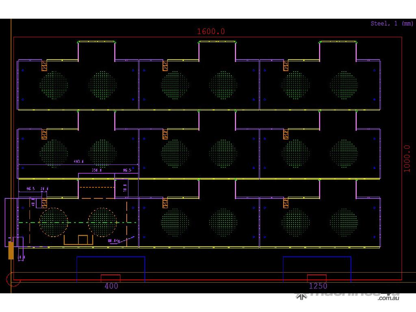Image resolution: width=416 pixels, height=312 pixels.
Task: Click the left orange dashed circle
Action: 54,222
